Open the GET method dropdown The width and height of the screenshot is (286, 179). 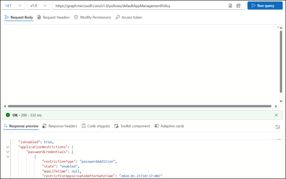coord(14,6)
